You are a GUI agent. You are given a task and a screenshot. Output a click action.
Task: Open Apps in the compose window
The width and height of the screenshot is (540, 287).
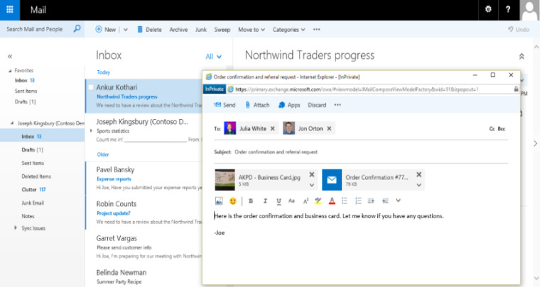(289, 105)
